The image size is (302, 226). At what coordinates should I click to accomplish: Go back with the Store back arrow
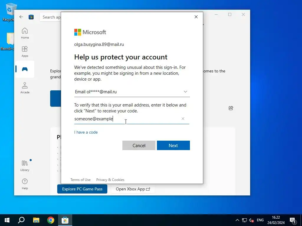21,17
